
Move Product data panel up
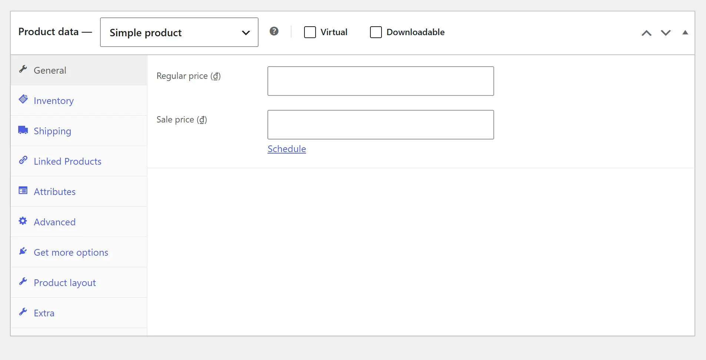coord(647,33)
